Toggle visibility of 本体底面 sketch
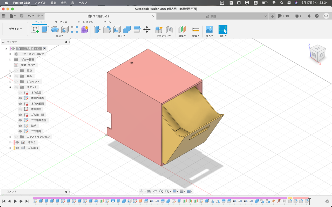332x207 pixels. click(x=20, y=93)
